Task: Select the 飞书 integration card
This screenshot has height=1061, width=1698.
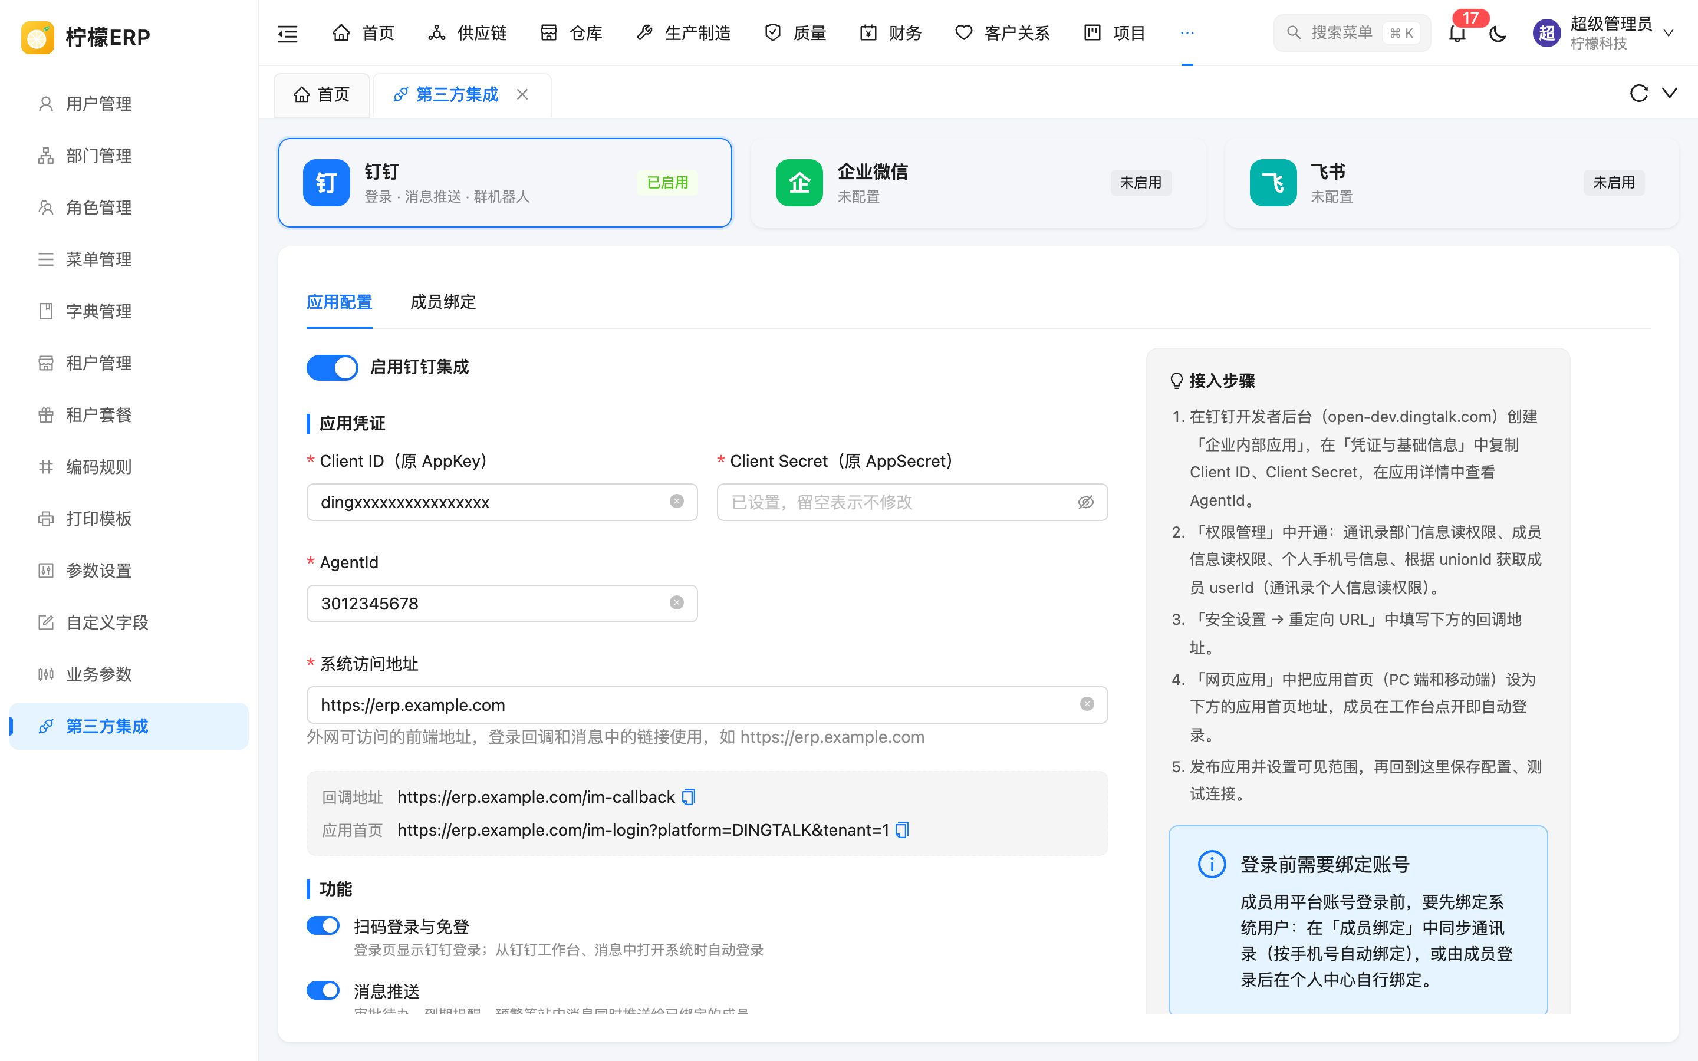Action: click(x=1452, y=183)
